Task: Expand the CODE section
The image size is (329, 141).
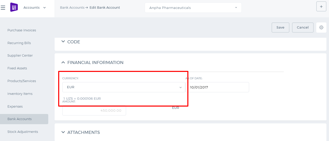Action: [71, 42]
